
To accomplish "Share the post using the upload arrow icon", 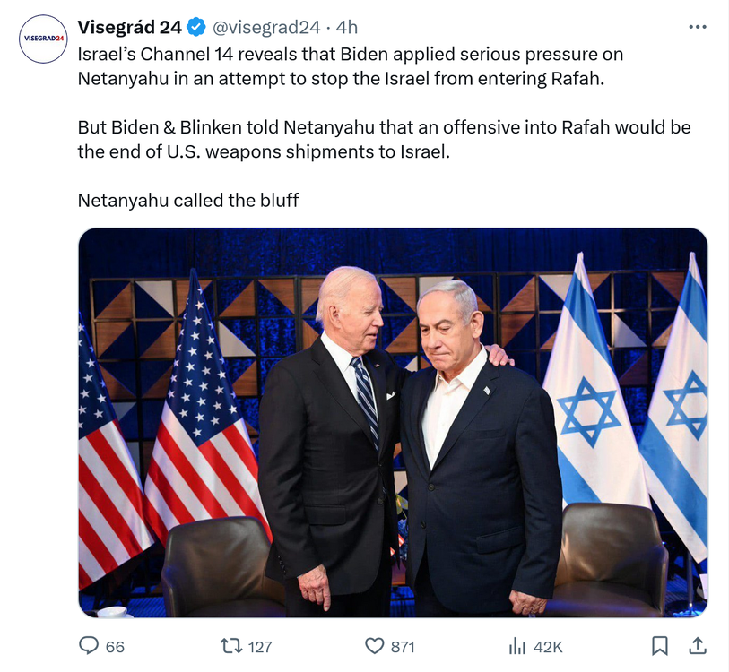I will point(697,645).
